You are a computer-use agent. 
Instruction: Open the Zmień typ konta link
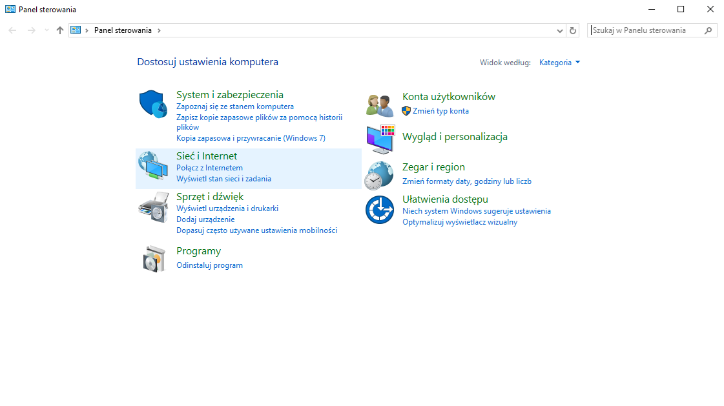440,111
